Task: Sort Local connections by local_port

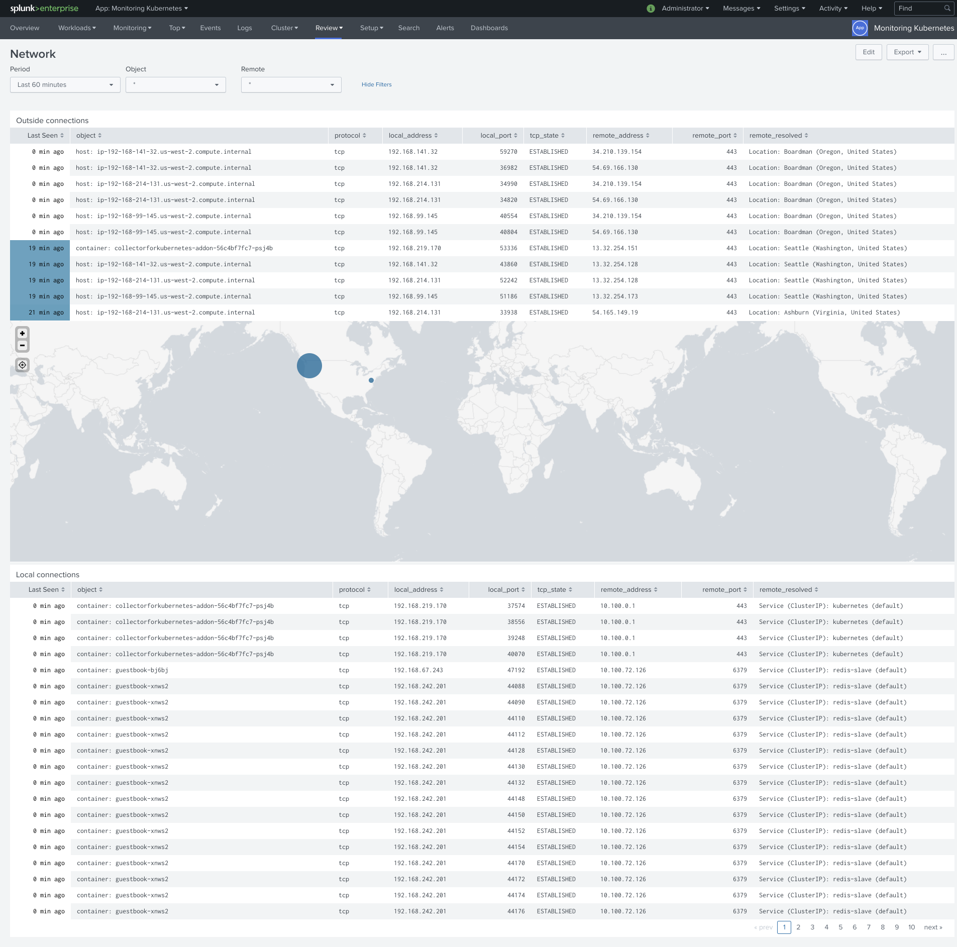Action: 506,590
